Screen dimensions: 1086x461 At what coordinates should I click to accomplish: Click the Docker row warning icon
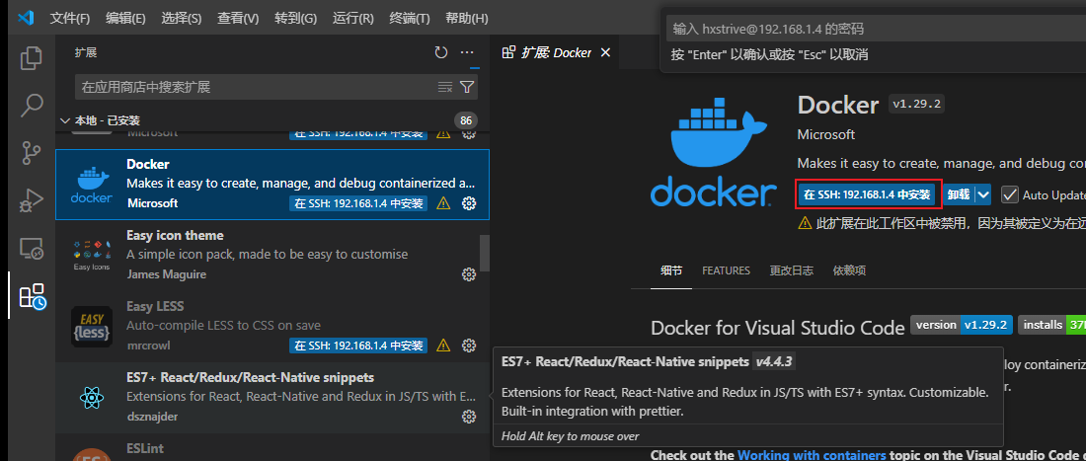444,203
